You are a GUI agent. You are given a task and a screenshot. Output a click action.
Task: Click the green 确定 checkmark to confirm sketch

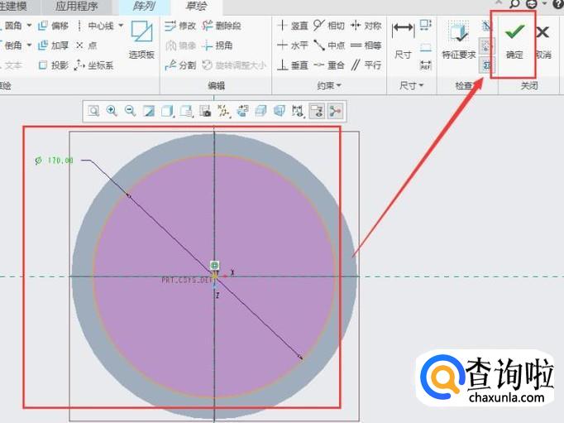click(514, 41)
